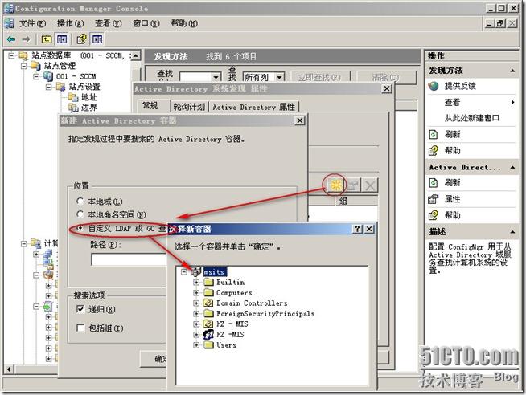Select the 地址 node in the console tree
526x395 pixels.
tap(83, 97)
